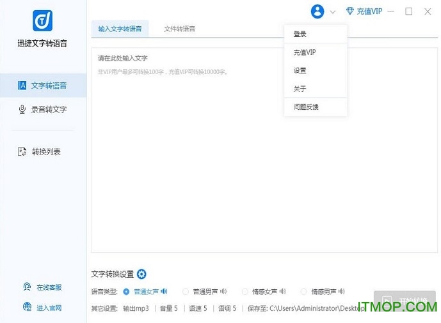The height and width of the screenshot is (323, 441).
Task: Open the user account avatar icon
Action: 317,11
